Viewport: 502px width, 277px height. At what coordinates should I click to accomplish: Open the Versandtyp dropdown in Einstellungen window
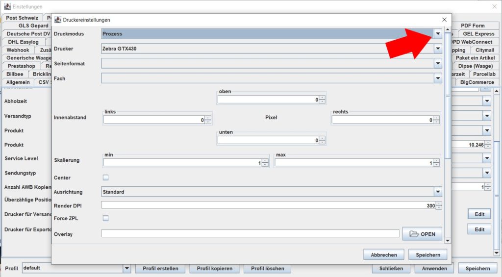pos(487,116)
